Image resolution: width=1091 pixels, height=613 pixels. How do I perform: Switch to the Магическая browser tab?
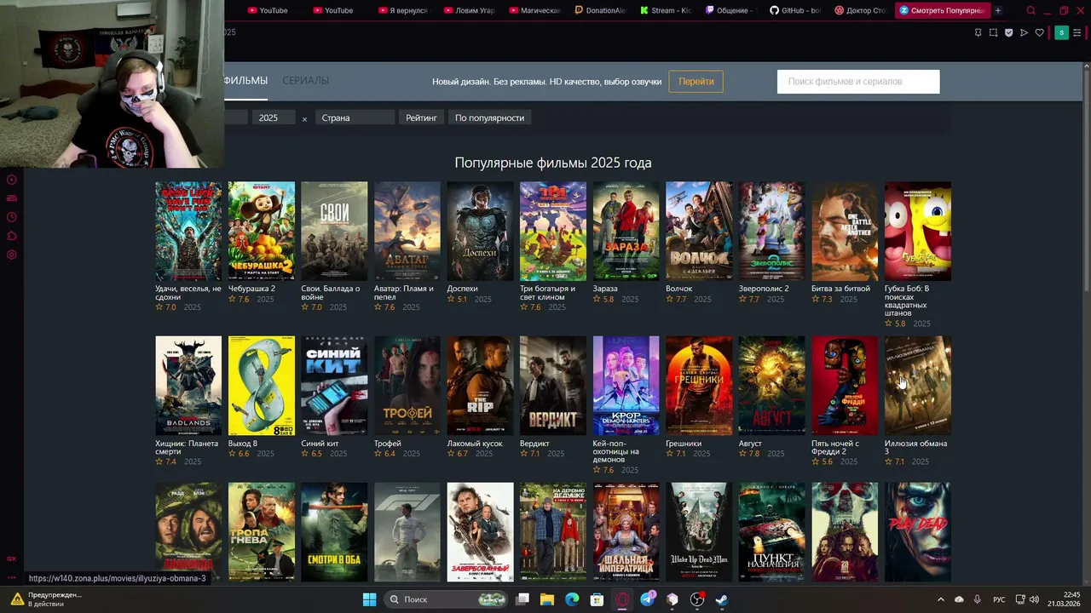(536, 10)
